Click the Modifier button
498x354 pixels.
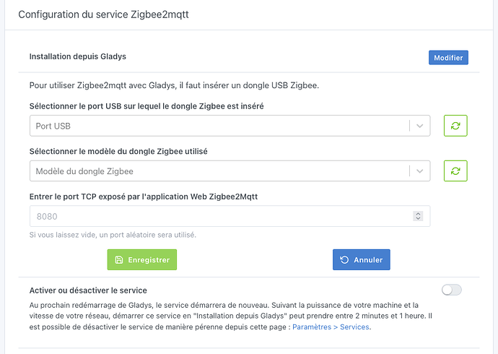coord(448,58)
